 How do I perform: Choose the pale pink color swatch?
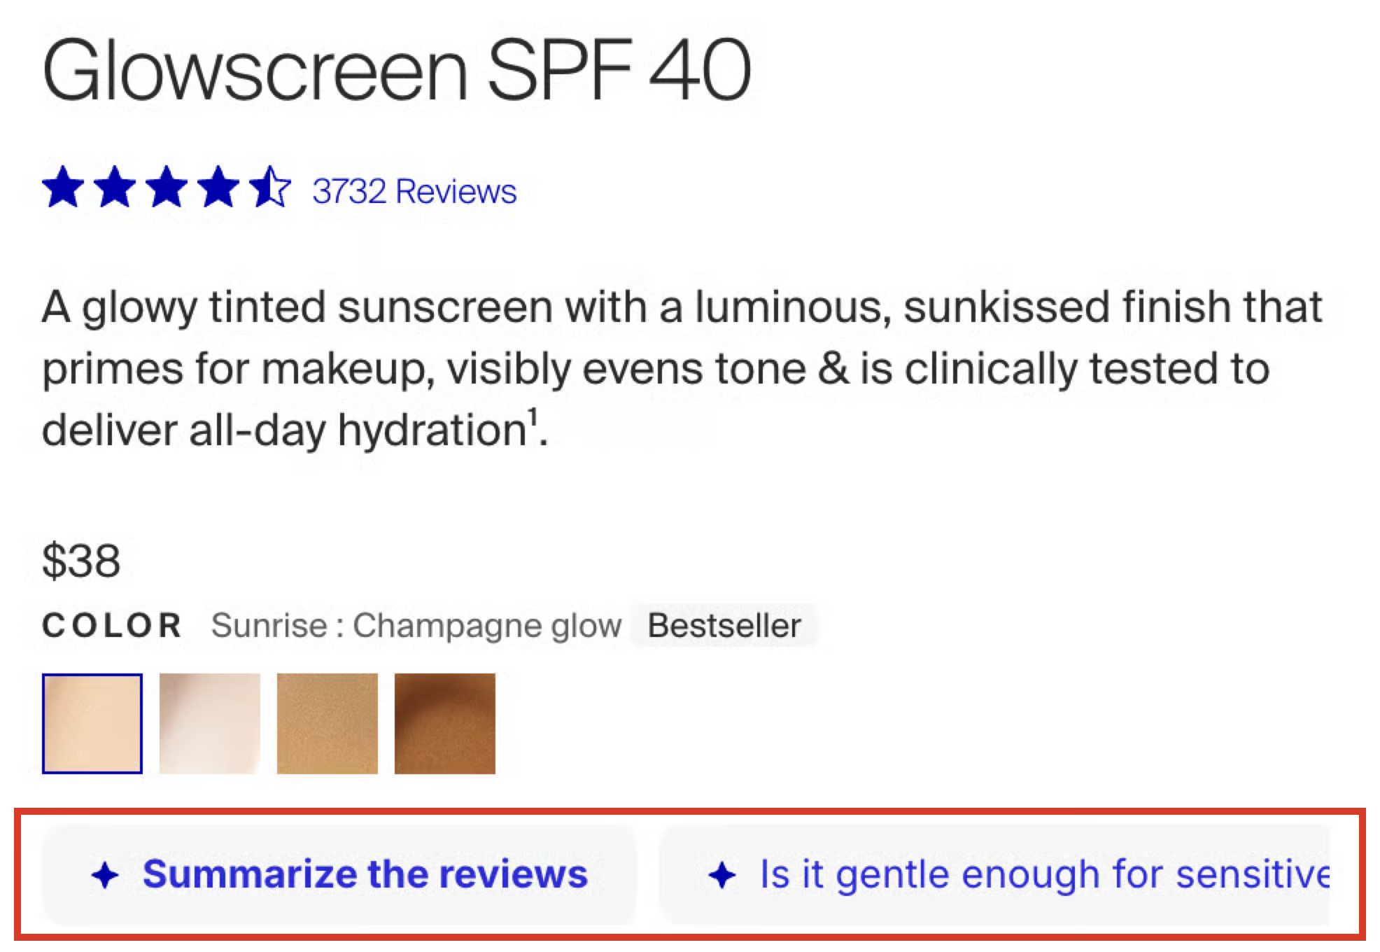(x=210, y=723)
